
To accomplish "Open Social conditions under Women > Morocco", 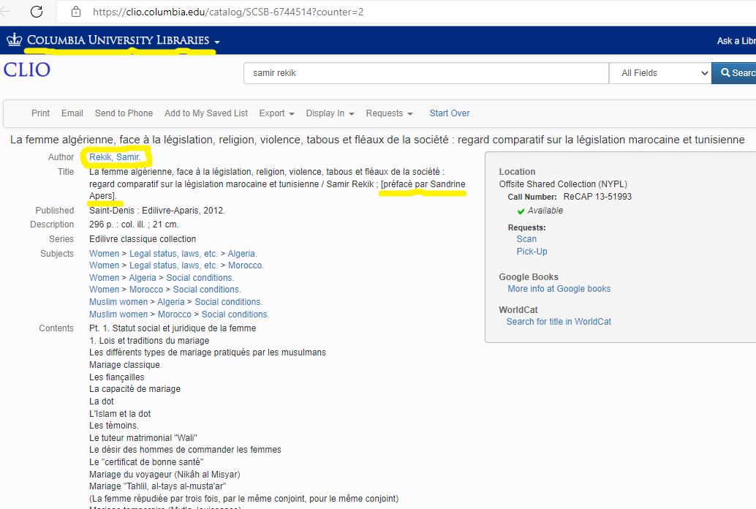I will (207, 290).
